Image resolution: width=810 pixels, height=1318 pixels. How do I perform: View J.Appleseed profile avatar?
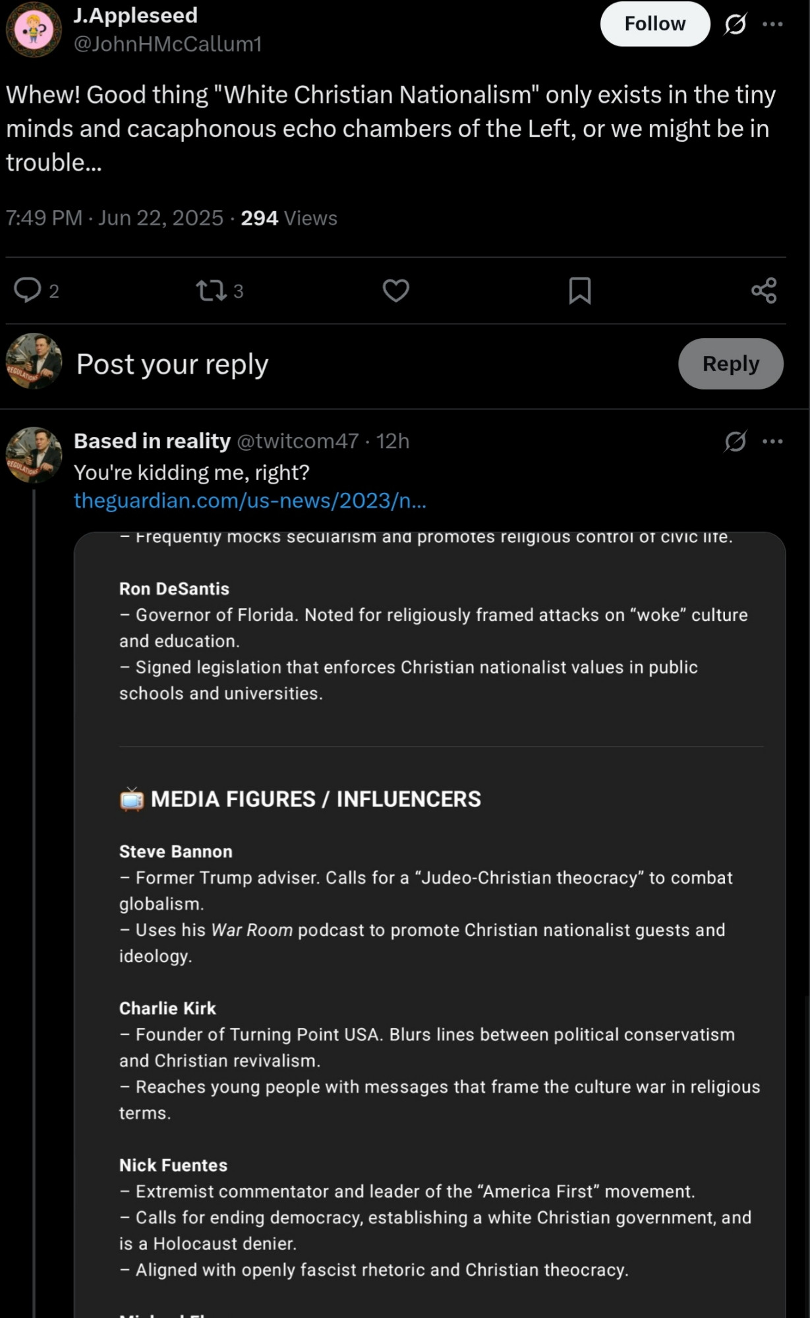pyautogui.click(x=34, y=30)
